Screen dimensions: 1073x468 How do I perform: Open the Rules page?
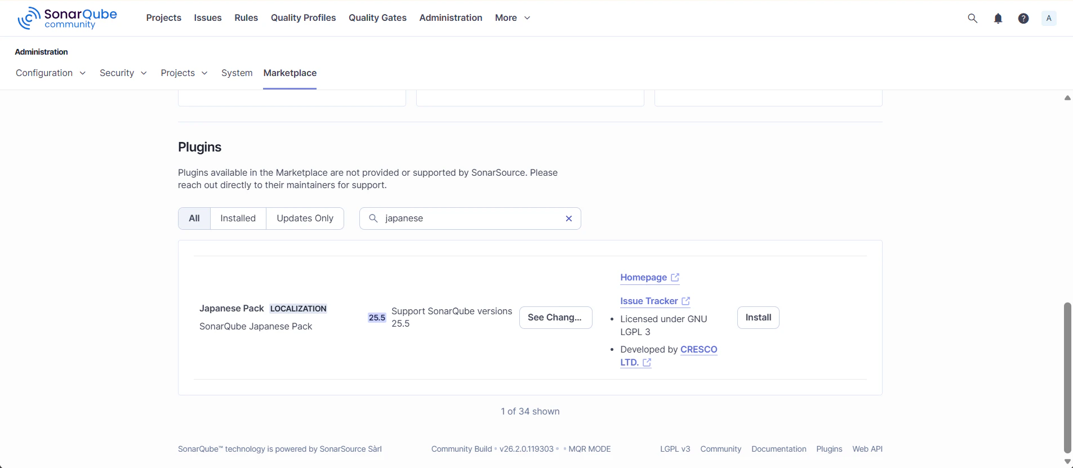[246, 18]
